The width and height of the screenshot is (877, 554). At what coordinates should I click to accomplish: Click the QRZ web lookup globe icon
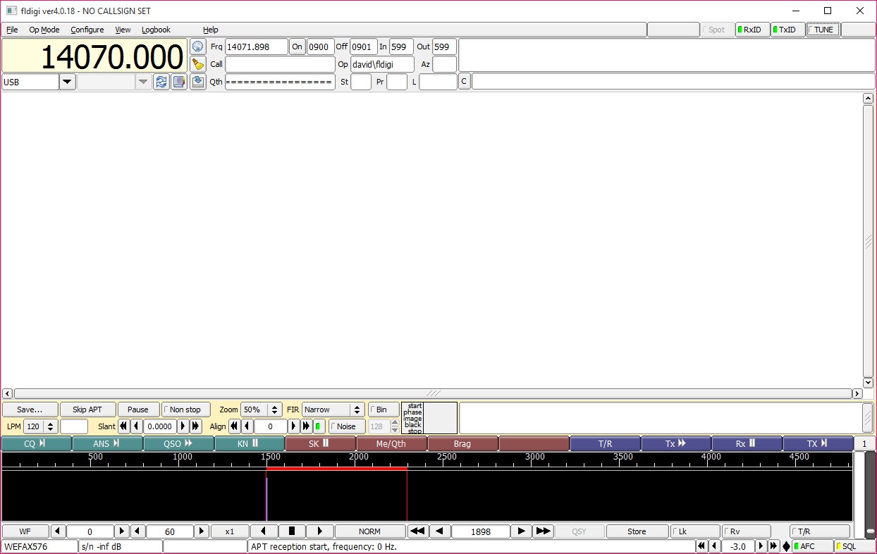(x=198, y=47)
